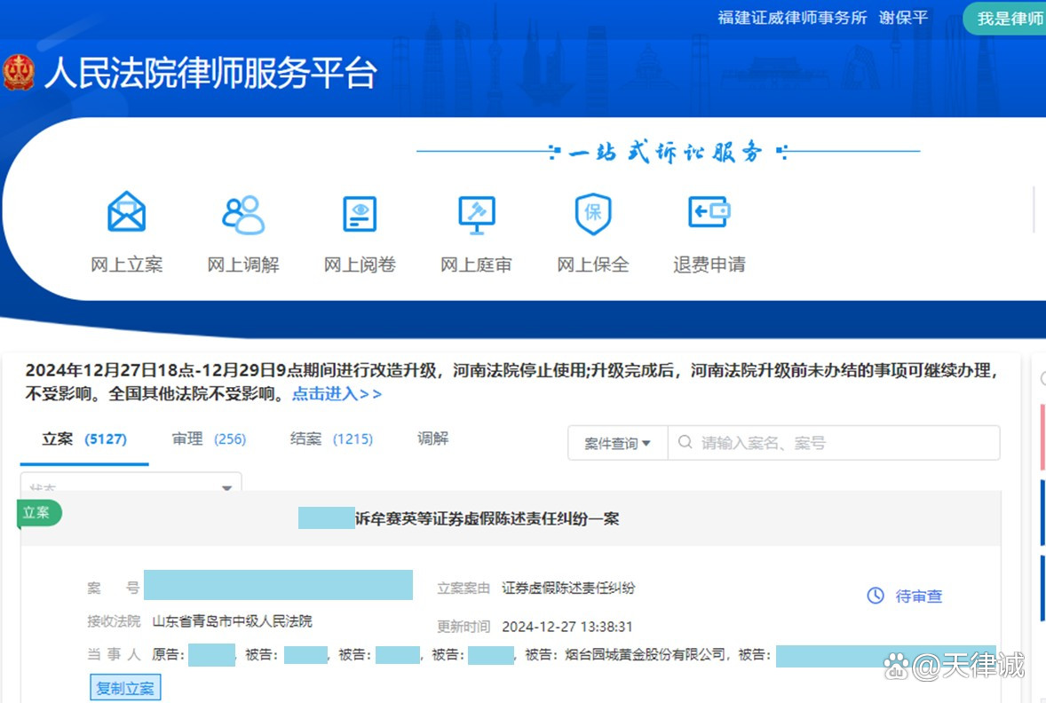The width and height of the screenshot is (1046, 703).
Task: Open the 证券虚假陈述责任纠纷一案 case title
Action: click(487, 519)
